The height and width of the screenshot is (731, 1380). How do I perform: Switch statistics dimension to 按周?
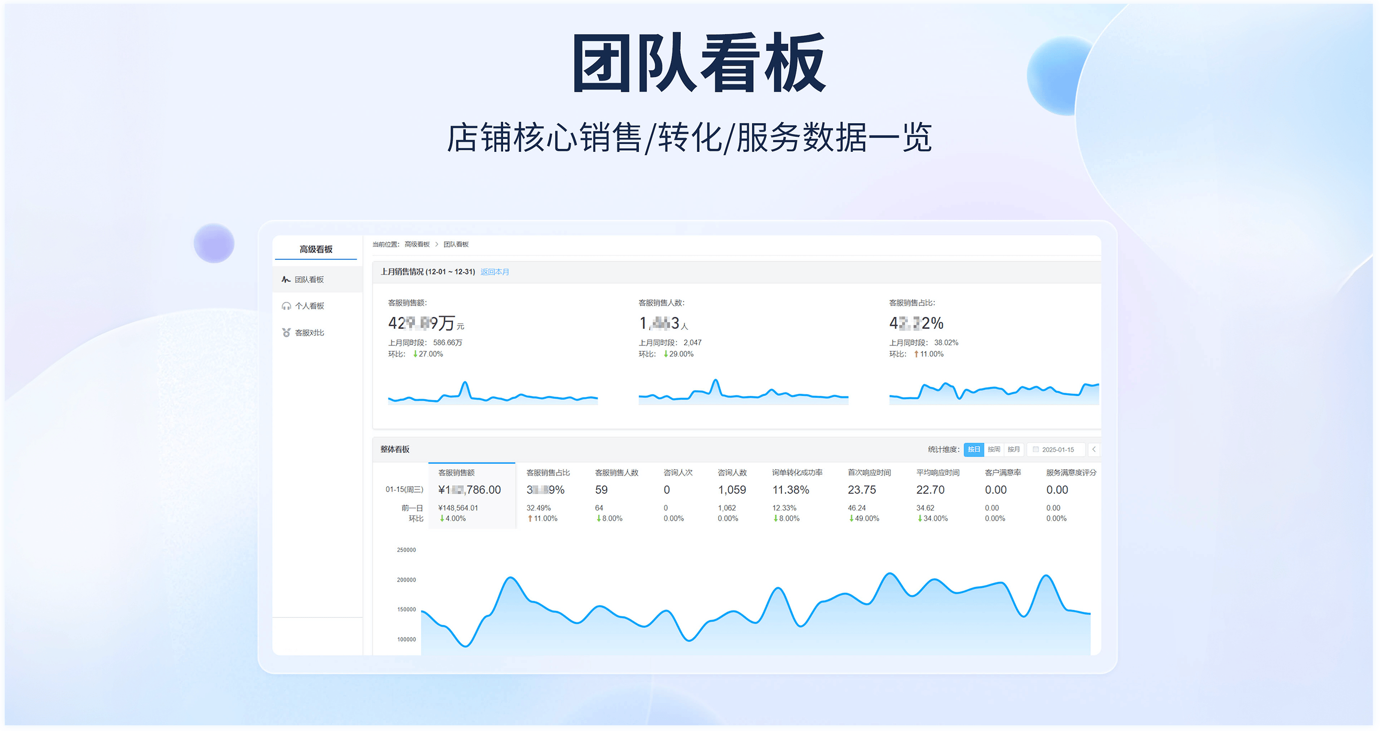(x=994, y=450)
